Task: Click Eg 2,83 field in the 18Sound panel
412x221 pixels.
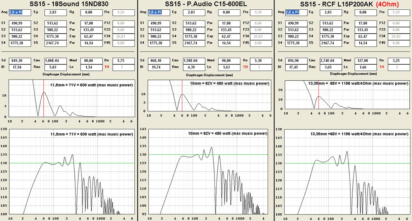Action: [56, 12]
